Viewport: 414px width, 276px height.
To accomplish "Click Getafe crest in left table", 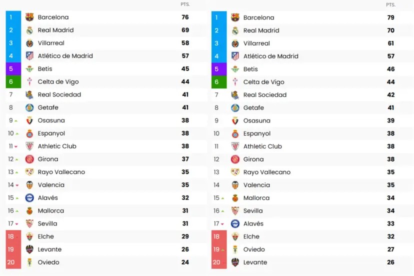I will [x=29, y=107].
